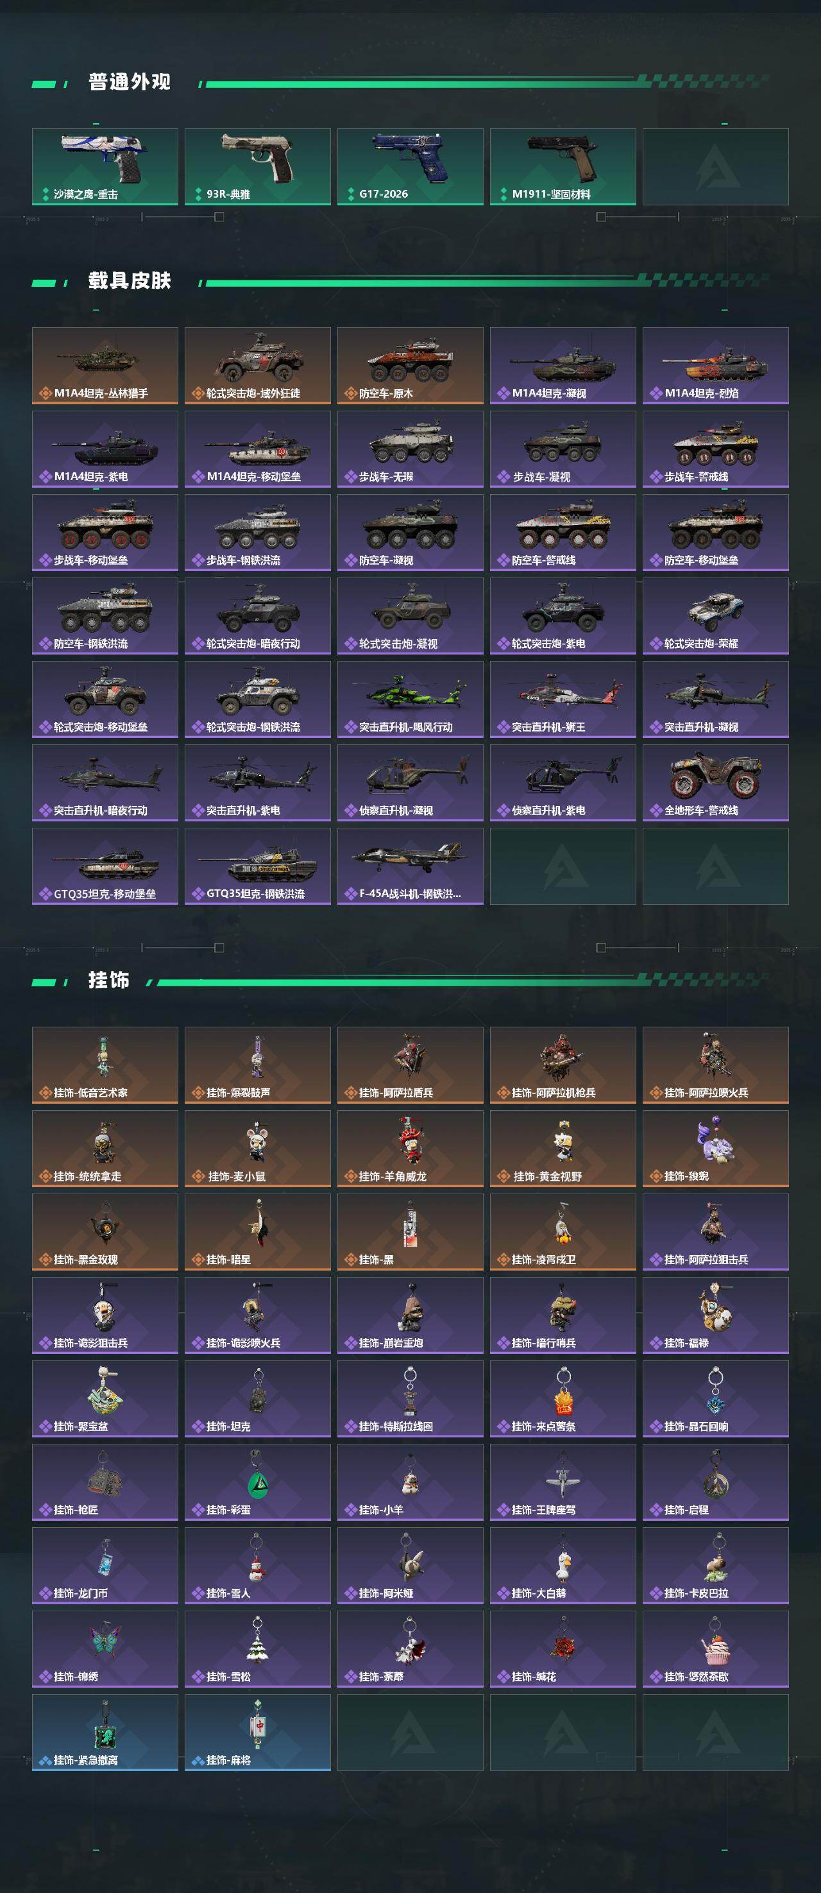The height and width of the screenshot is (1893, 821).
Task: Select the 轮式突击炮-荣耀 skin card
Action: (x=716, y=617)
